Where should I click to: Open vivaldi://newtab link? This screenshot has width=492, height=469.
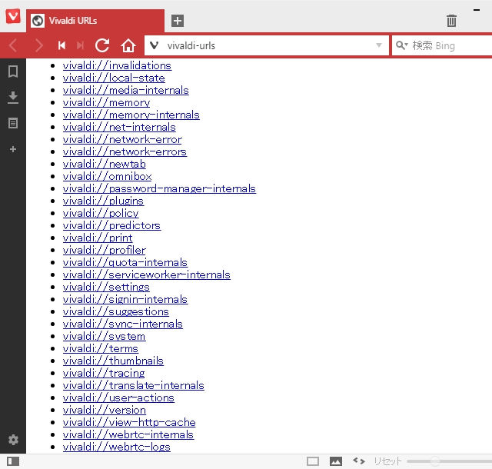(x=105, y=164)
